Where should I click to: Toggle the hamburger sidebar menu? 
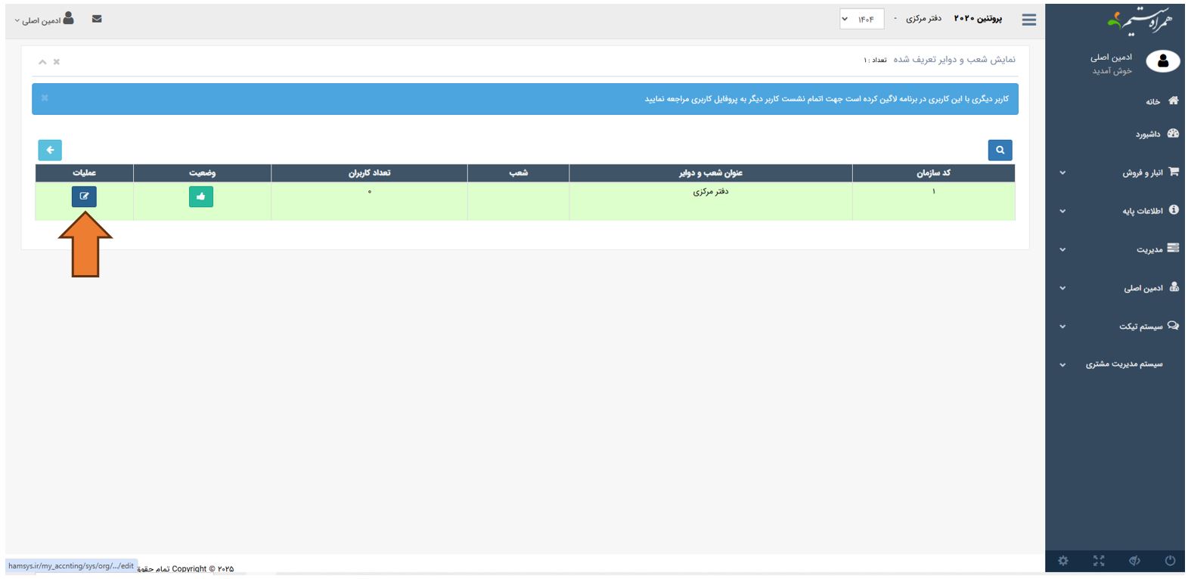(1028, 20)
